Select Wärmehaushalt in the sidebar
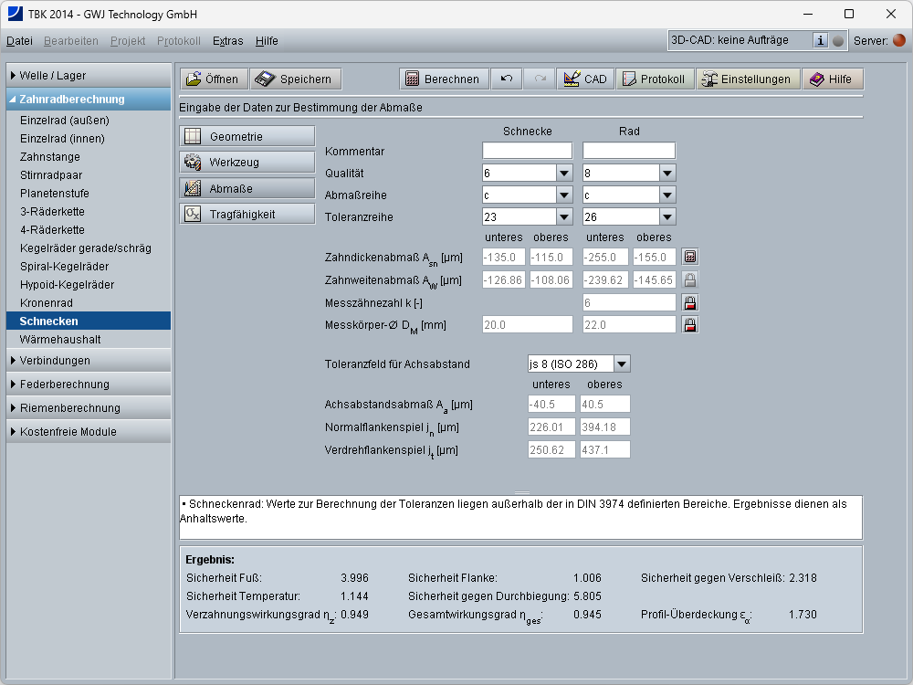Screen dimensions: 913x685 60,339
